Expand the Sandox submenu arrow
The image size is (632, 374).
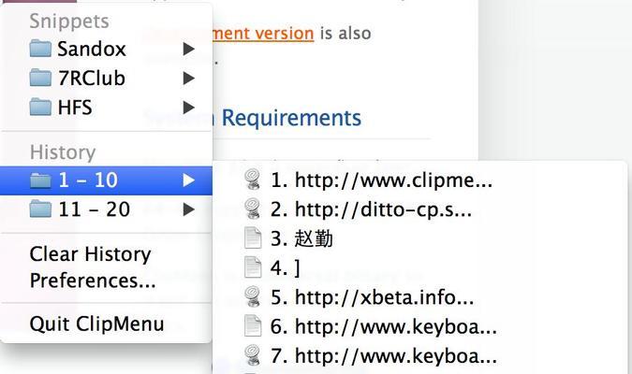[x=188, y=49]
